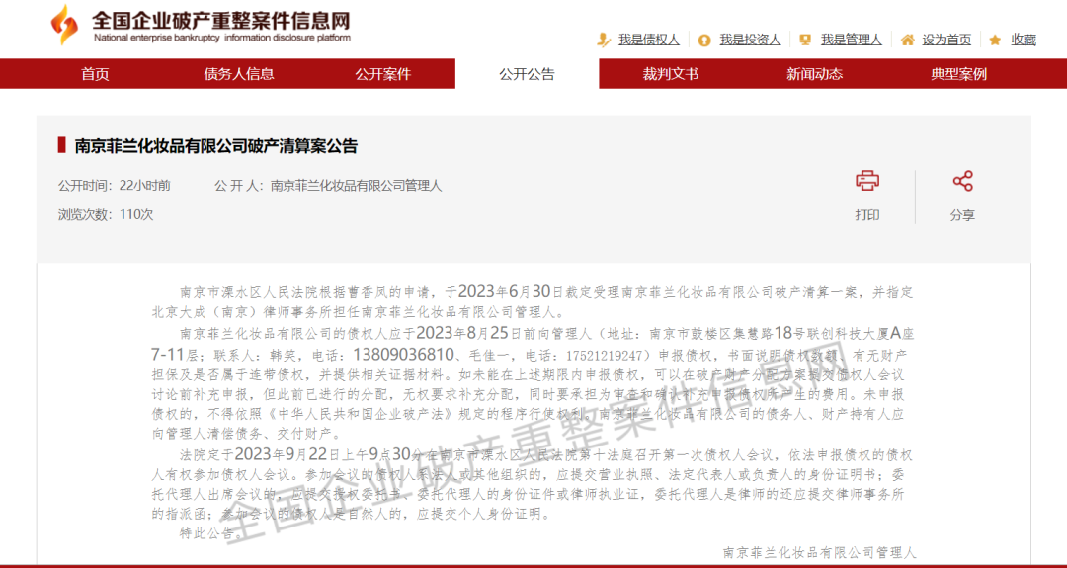
Task: Click the set-as-homepage house icon
Action: 907,40
